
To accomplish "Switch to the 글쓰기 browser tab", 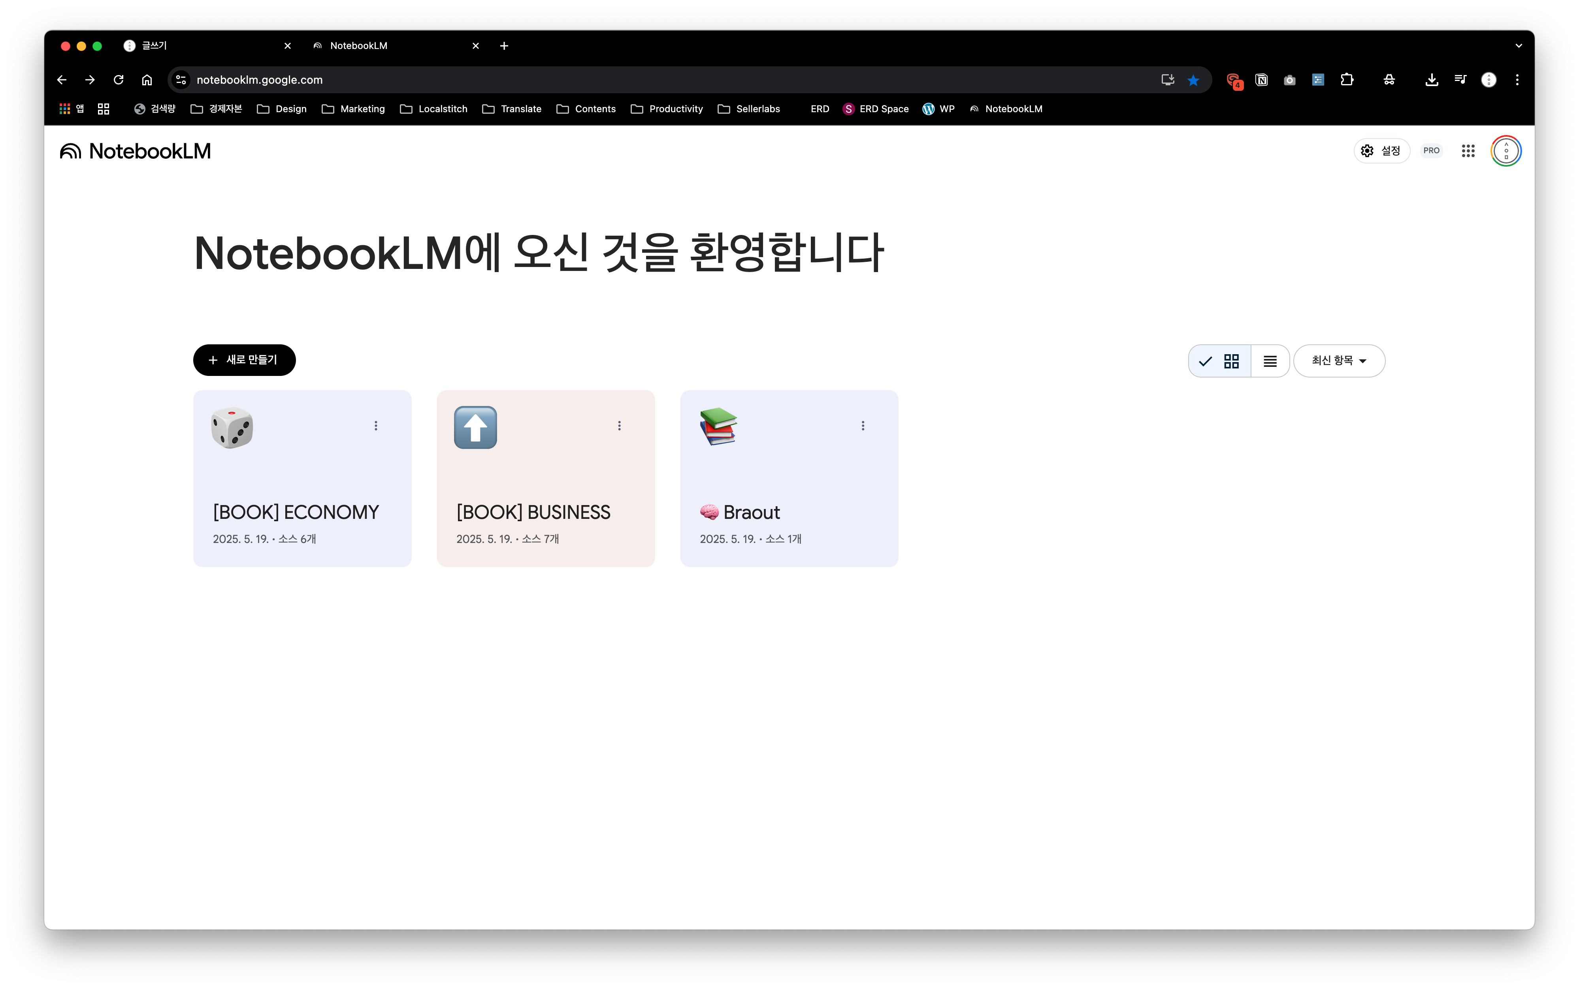I will coord(196,46).
